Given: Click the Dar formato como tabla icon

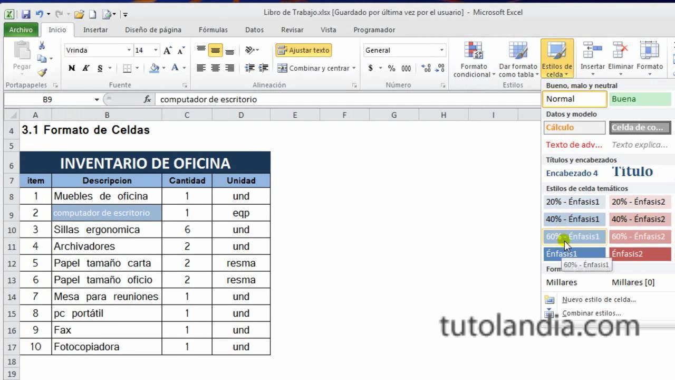Looking at the screenshot, I should coord(518,59).
